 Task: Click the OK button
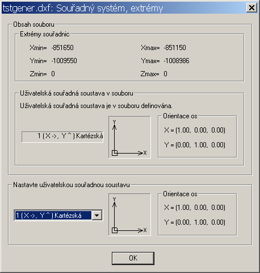point(133,258)
